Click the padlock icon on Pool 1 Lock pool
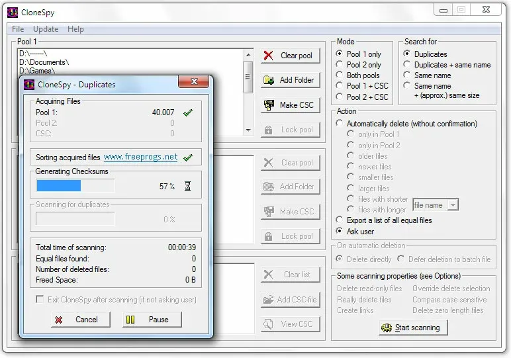The image size is (511, 358). pos(268,130)
